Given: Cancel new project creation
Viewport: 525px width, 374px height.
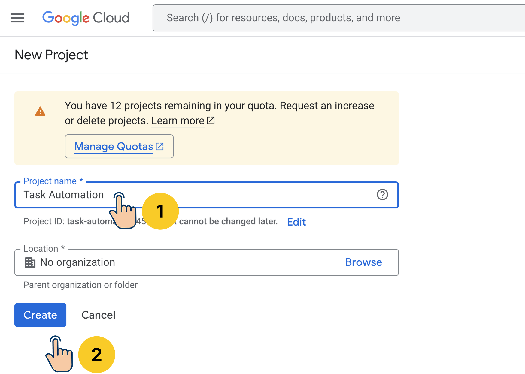Looking at the screenshot, I should 98,315.
